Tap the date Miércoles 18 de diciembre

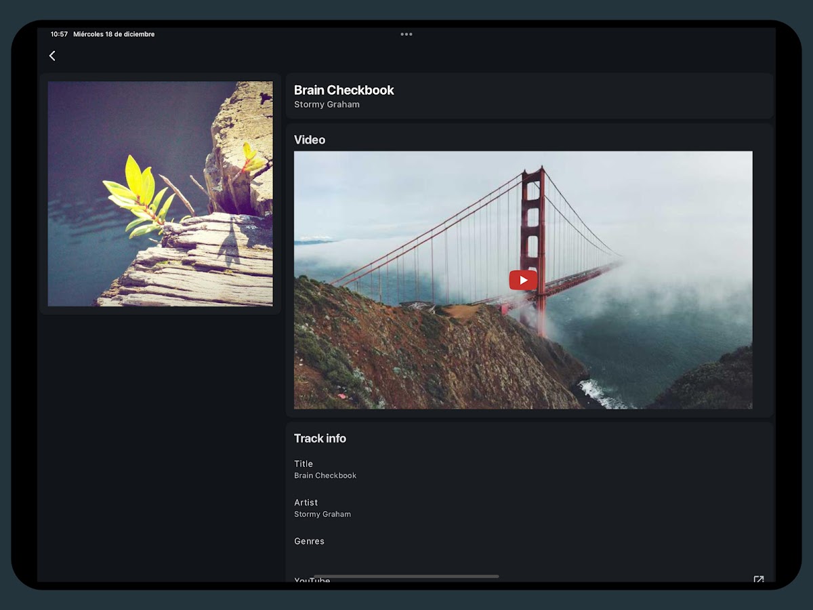click(x=114, y=34)
